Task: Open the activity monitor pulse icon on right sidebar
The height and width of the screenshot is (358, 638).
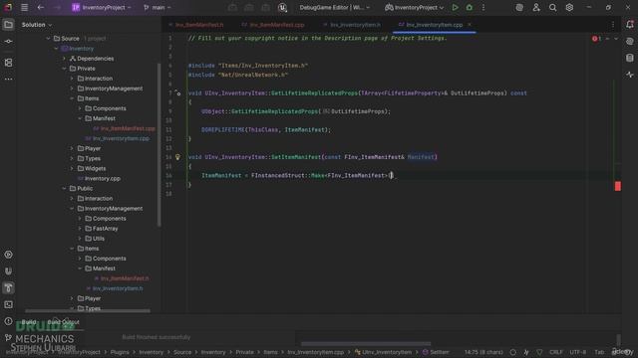Action: 630,75
